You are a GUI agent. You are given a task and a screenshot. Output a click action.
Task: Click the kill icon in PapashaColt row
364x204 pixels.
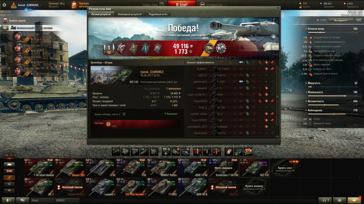click(x=272, y=101)
